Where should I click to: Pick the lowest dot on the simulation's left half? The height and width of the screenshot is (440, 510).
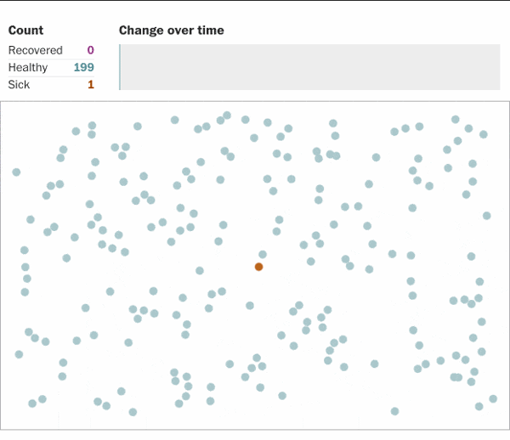pos(133,412)
